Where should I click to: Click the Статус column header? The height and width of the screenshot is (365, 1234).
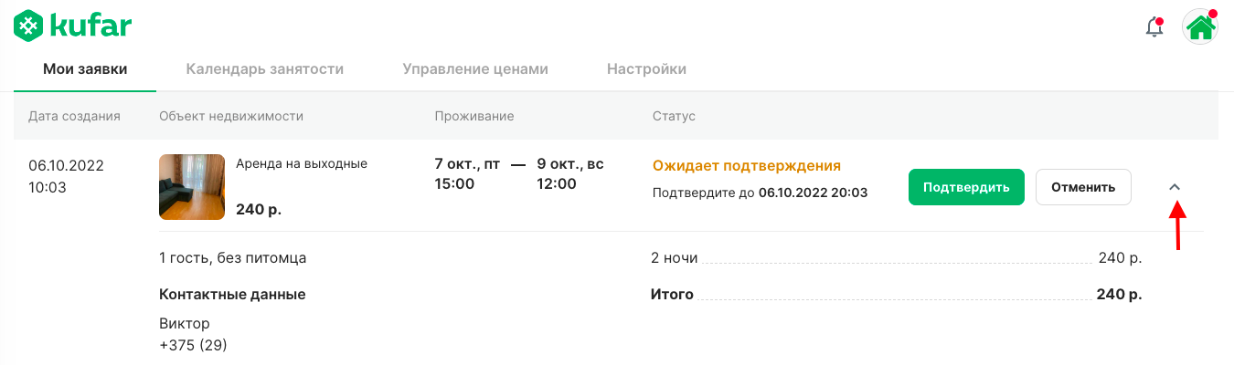pyautogui.click(x=674, y=116)
